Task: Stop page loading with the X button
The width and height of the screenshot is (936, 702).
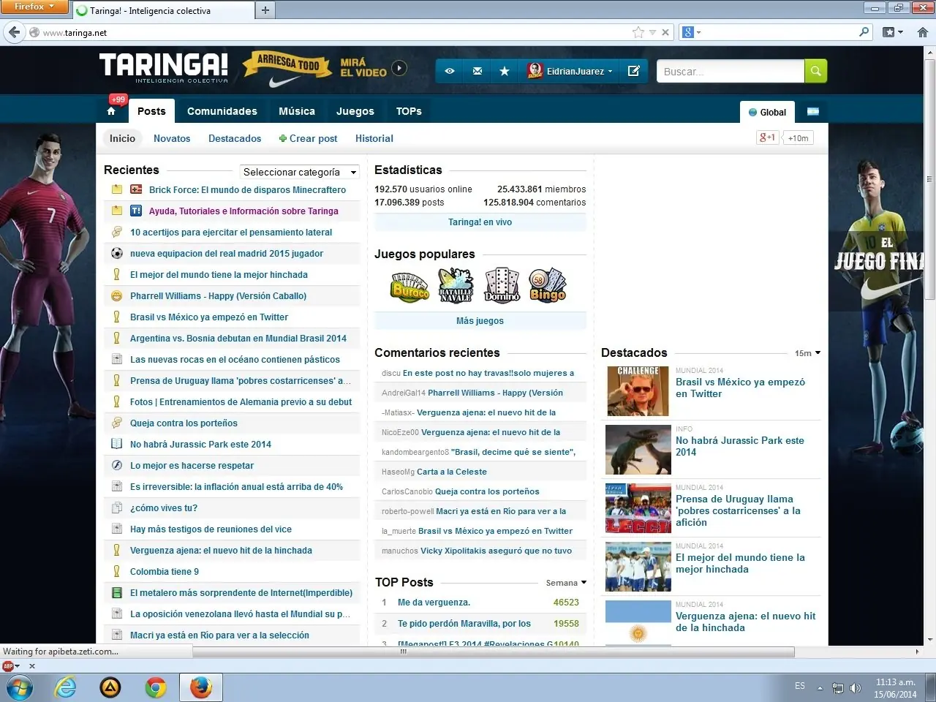Action: pos(665,32)
